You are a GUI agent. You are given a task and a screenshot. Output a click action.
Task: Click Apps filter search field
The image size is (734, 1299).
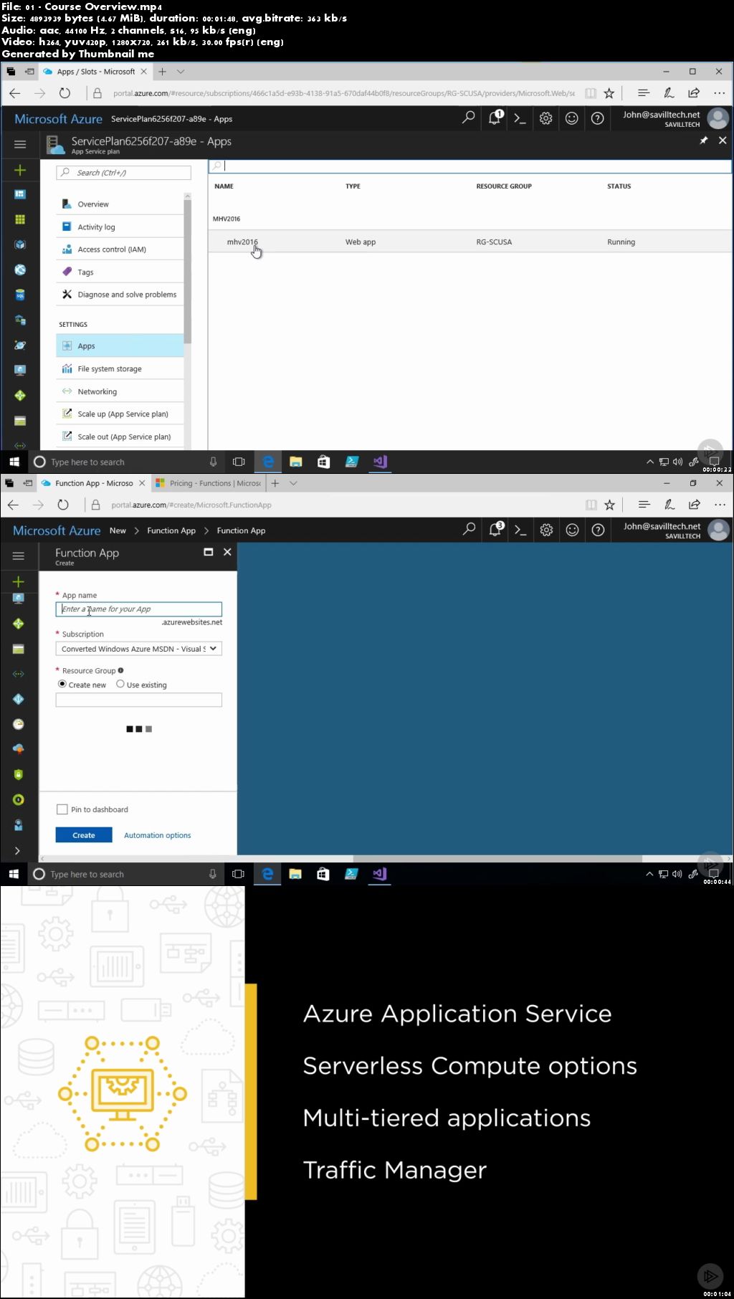click(x=470, y=166)
